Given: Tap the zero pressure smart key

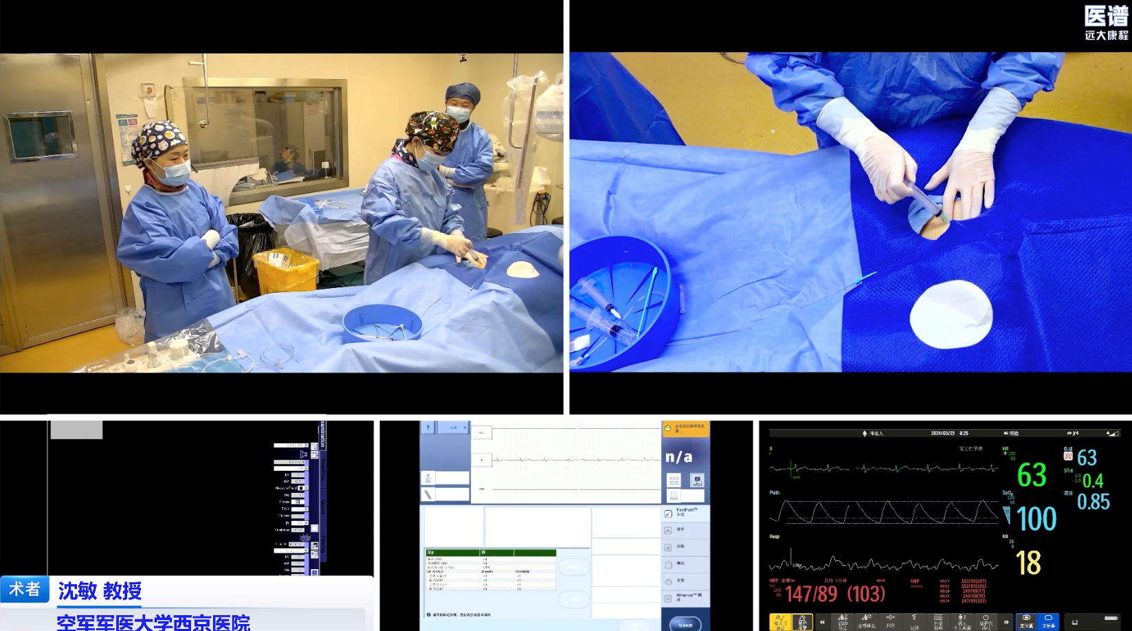Looking at the screenshot, I should click(x=890, y=622).
